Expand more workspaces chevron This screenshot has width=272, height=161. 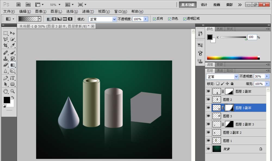click(240, 5)
